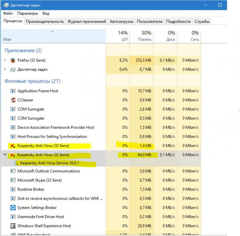Screen dimensions: 240x236
Task: Switch to the Автозагрузка tab
Action: click(x=121, y=22)
